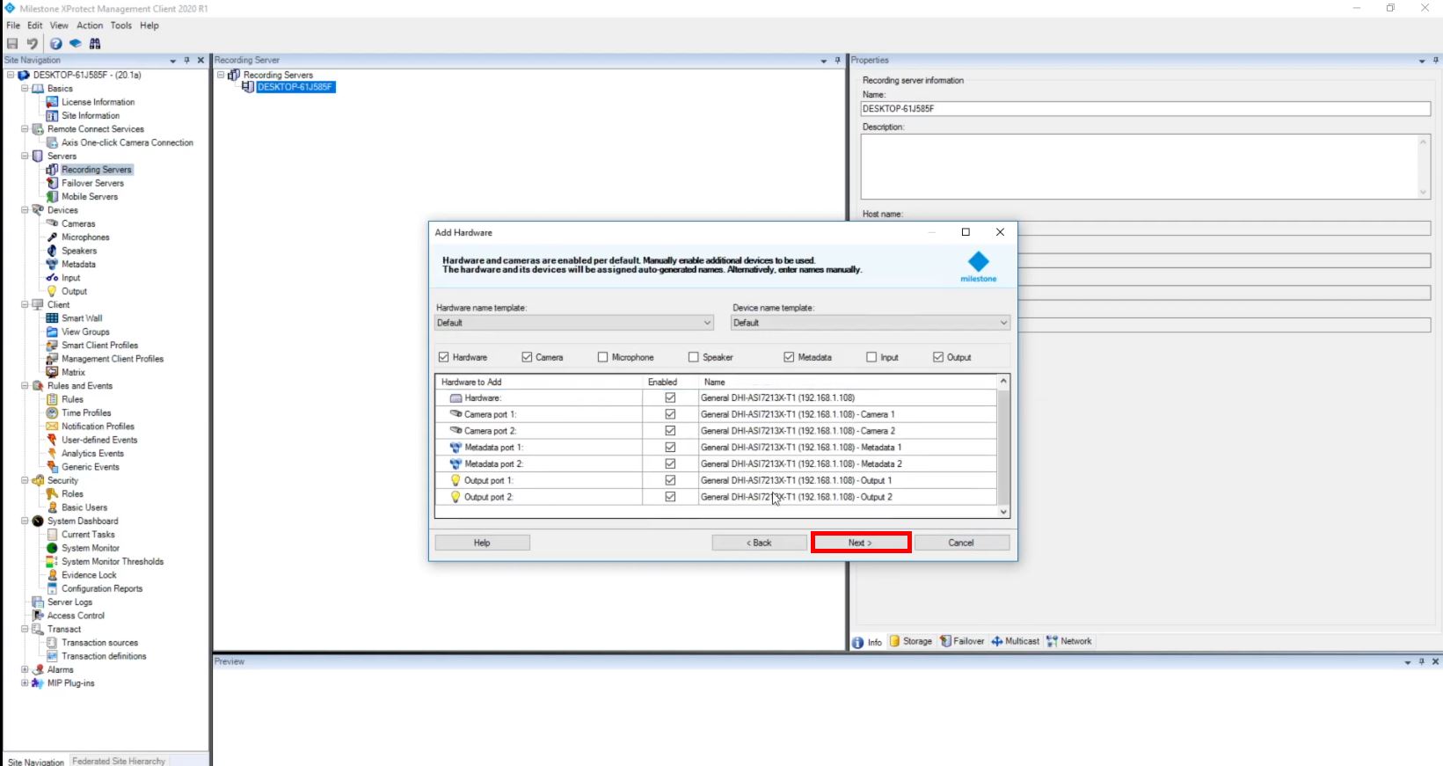Select Failover Servers icon in the tree
1443x766 pixels.
coord(52,183)
